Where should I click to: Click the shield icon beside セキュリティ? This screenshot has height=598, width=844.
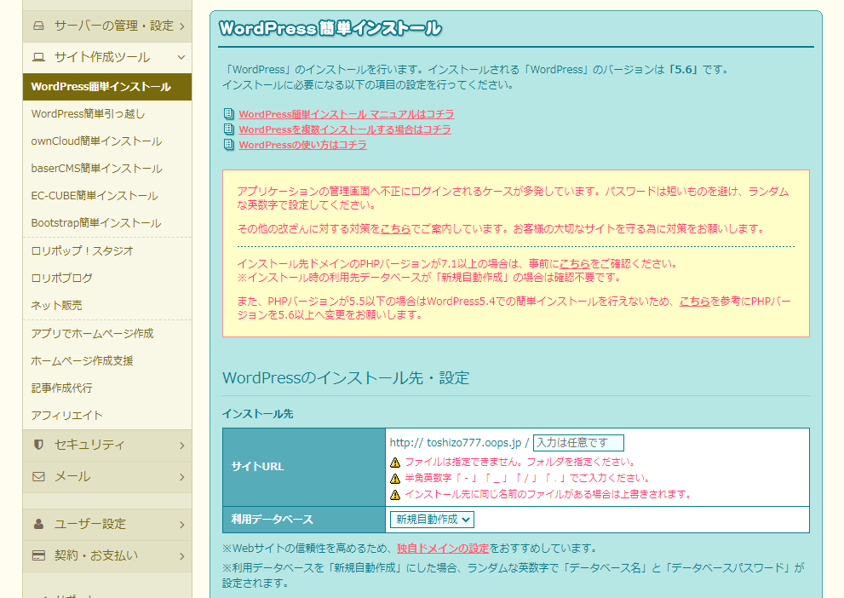pyautogui.click(x=38, y=445)
